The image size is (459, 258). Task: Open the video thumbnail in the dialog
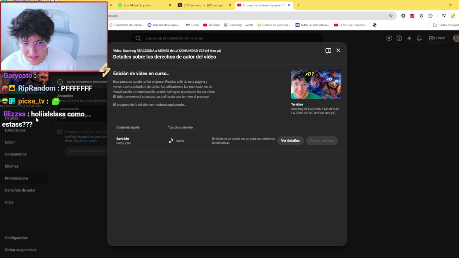click(x=316, y=85)
